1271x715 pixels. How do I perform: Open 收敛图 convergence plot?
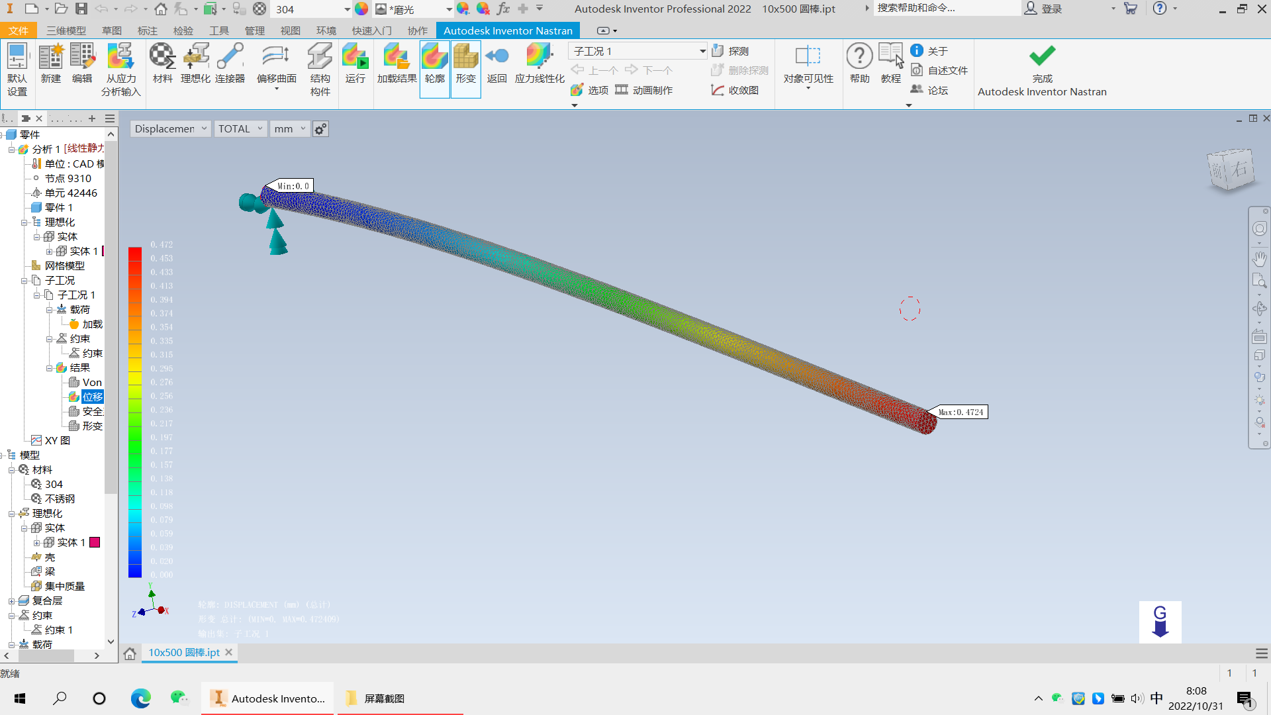click(x=735, y=90)
